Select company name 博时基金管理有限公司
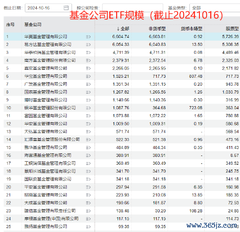Image resolution: width=240 pixels, height=232 pixels. [46, 100]
